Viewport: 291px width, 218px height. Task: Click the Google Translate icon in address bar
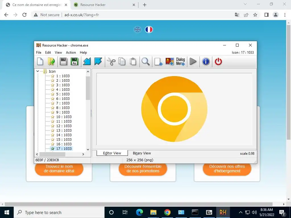[x=237, y=15]
